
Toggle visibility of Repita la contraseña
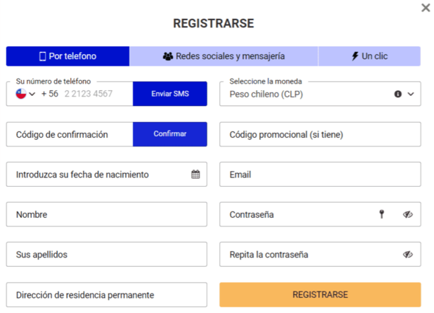click(408, 255)
